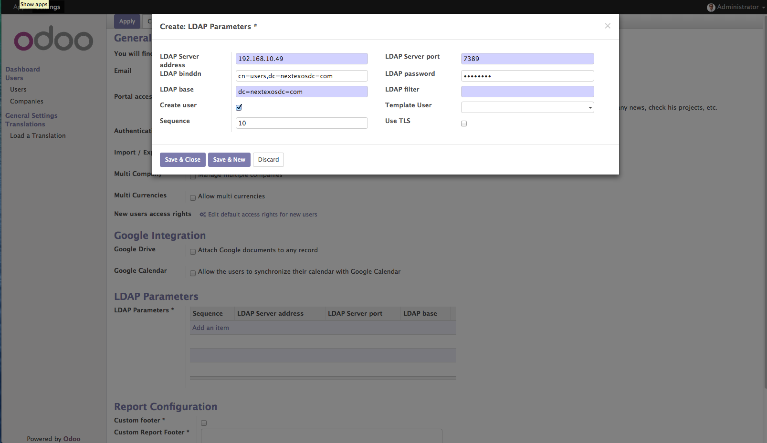Open General Settings menu item

(32, 115)
